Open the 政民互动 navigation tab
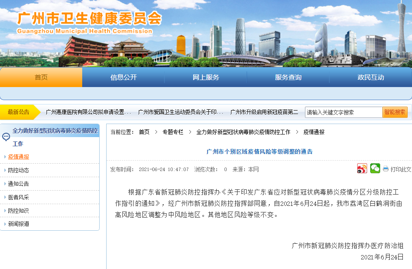Image resolution: width=412 pixels, height=269 pixels. (371, 77)
